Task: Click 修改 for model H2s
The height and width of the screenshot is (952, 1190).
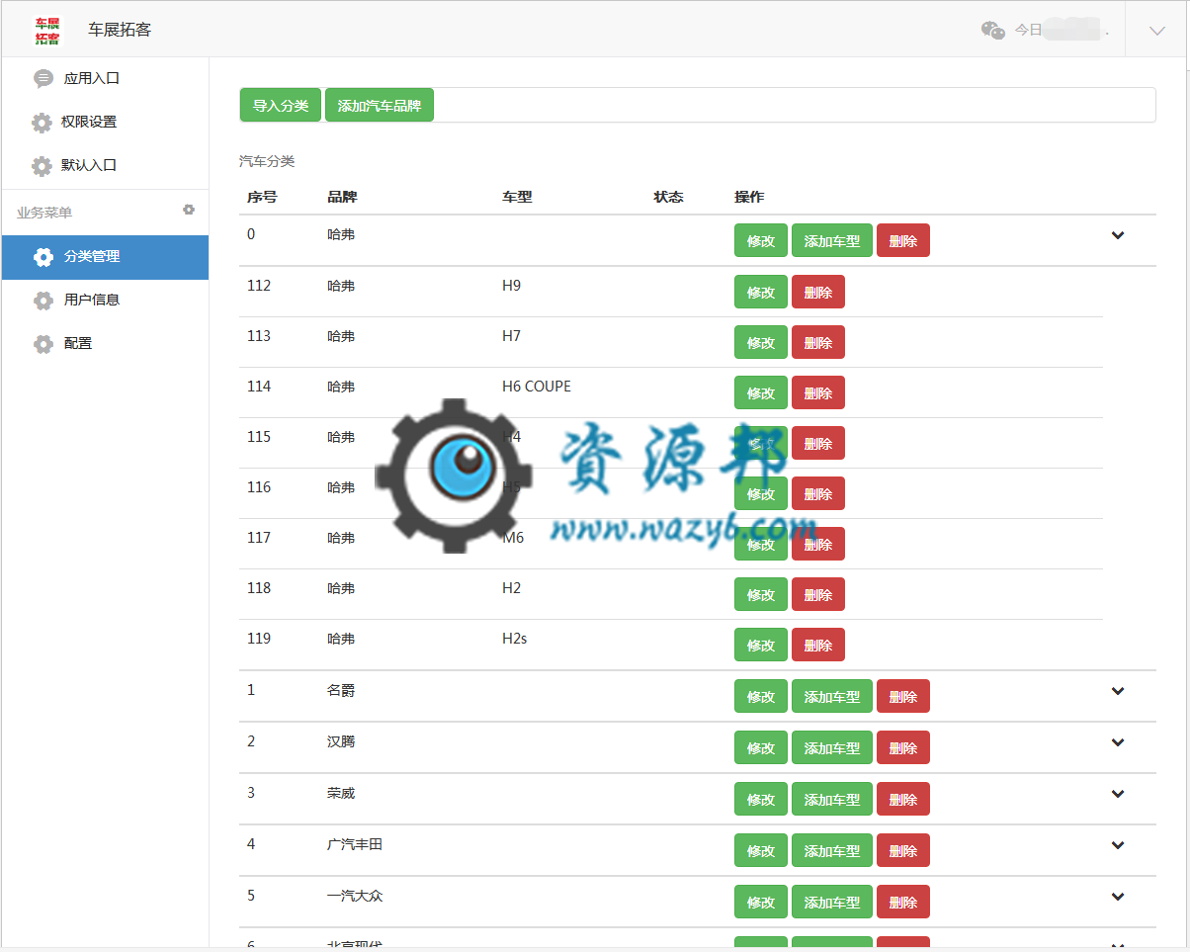Action: click(x=761, y=645)
